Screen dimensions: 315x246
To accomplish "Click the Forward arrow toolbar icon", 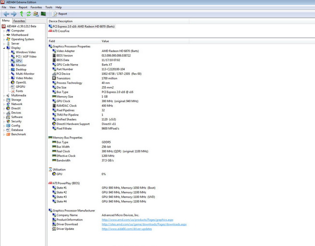I will point(14,14).
